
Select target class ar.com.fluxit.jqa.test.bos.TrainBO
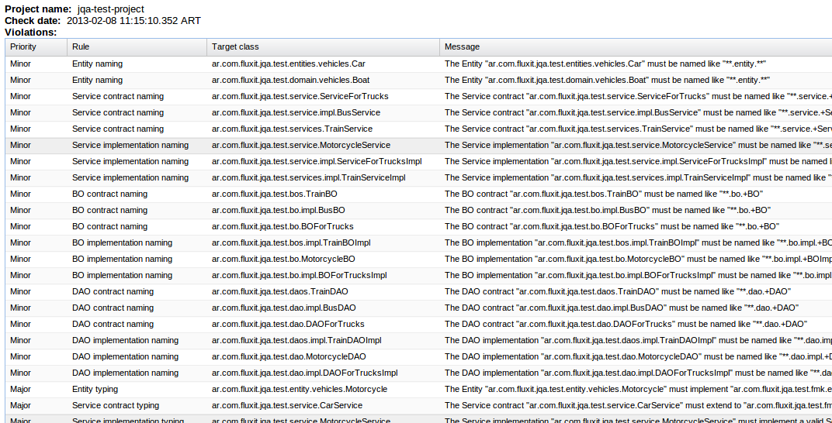pos(274,194)
